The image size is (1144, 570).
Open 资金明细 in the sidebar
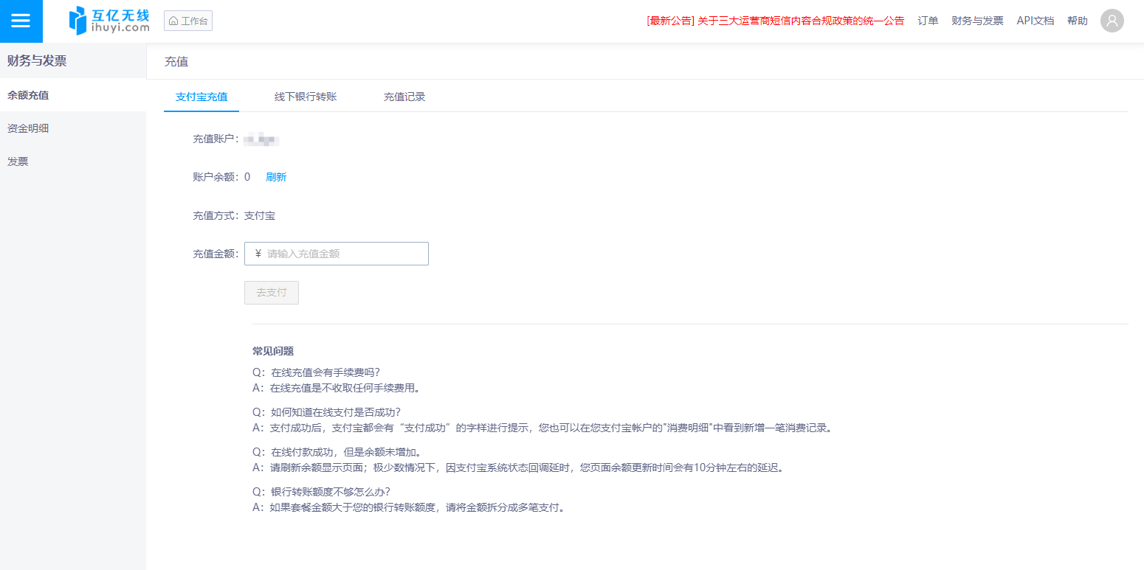28,128
